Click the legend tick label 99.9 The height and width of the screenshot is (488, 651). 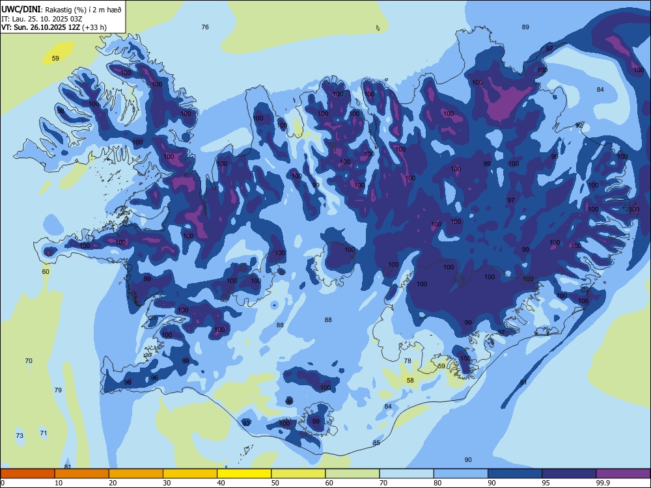coord(603,483)
